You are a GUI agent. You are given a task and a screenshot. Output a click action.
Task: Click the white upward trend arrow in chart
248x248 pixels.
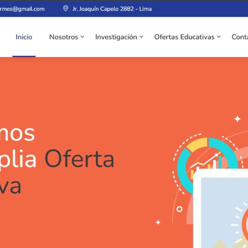tap(204, 161)
